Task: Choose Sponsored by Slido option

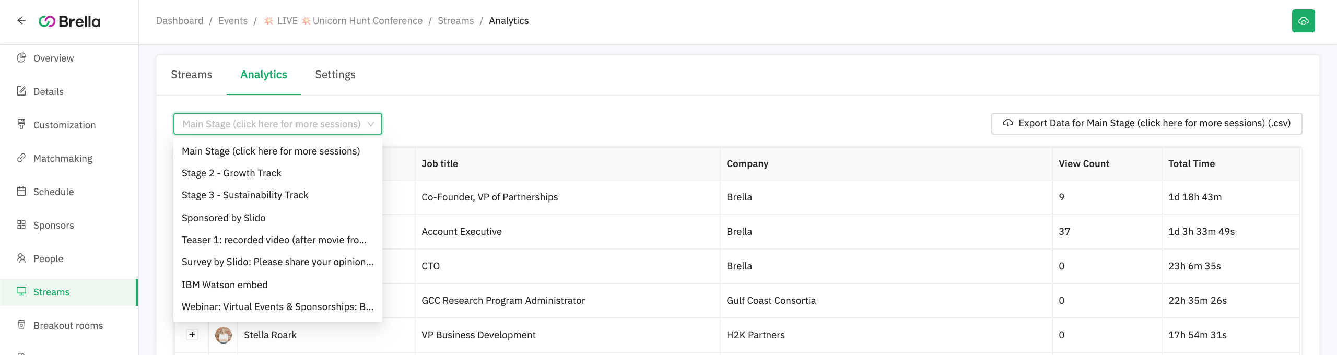Action: [x=278, y=218]
